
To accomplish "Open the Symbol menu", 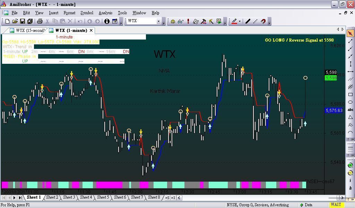I will point(87,13).
